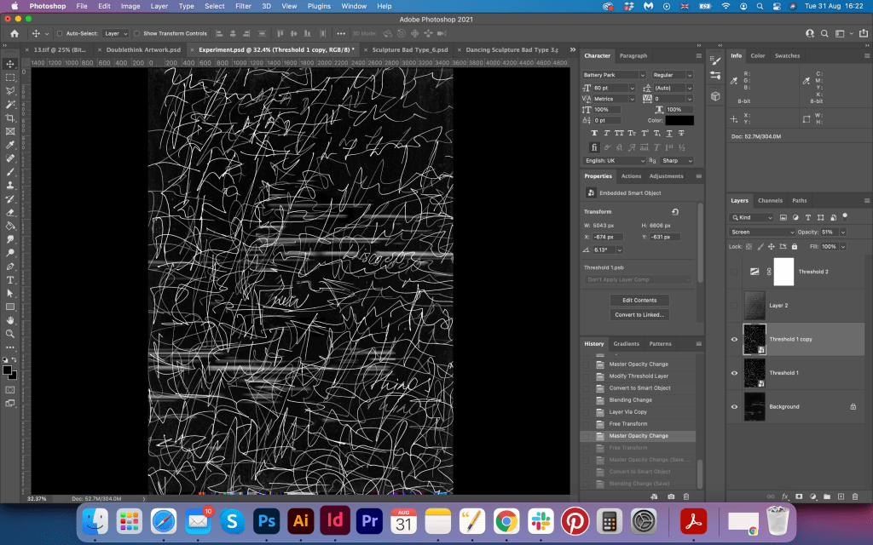Hide the Threshold 1 layer
The width and height of the screenshot is (873, 545).
(734, 373)
